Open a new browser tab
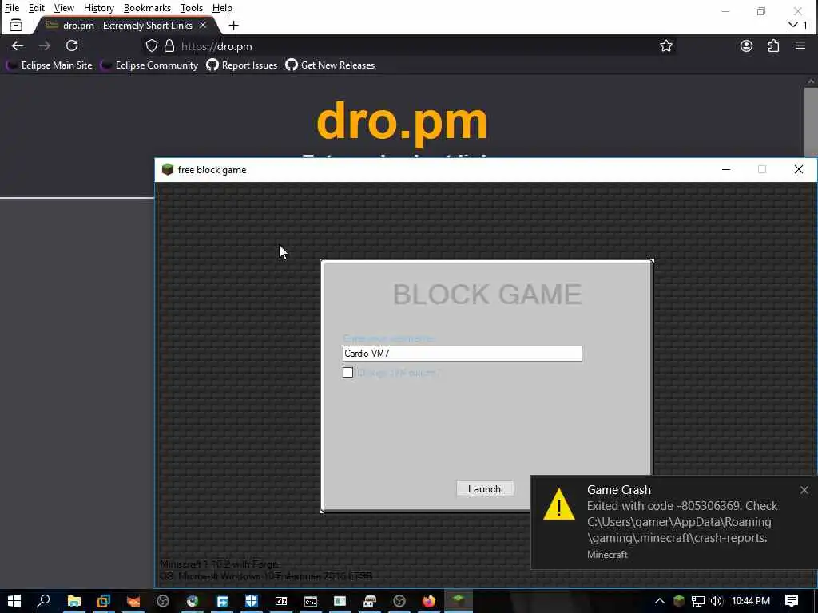 pyautogui.click(x=234, y=25)
